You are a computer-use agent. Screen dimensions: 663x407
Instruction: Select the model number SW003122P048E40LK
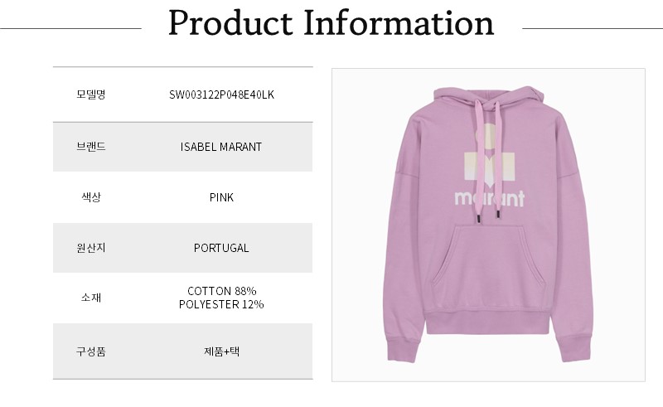coord(221,95)
